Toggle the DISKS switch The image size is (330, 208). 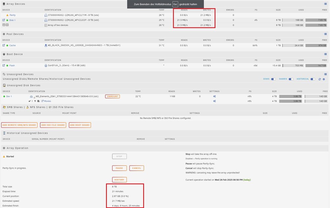point(273,79)
